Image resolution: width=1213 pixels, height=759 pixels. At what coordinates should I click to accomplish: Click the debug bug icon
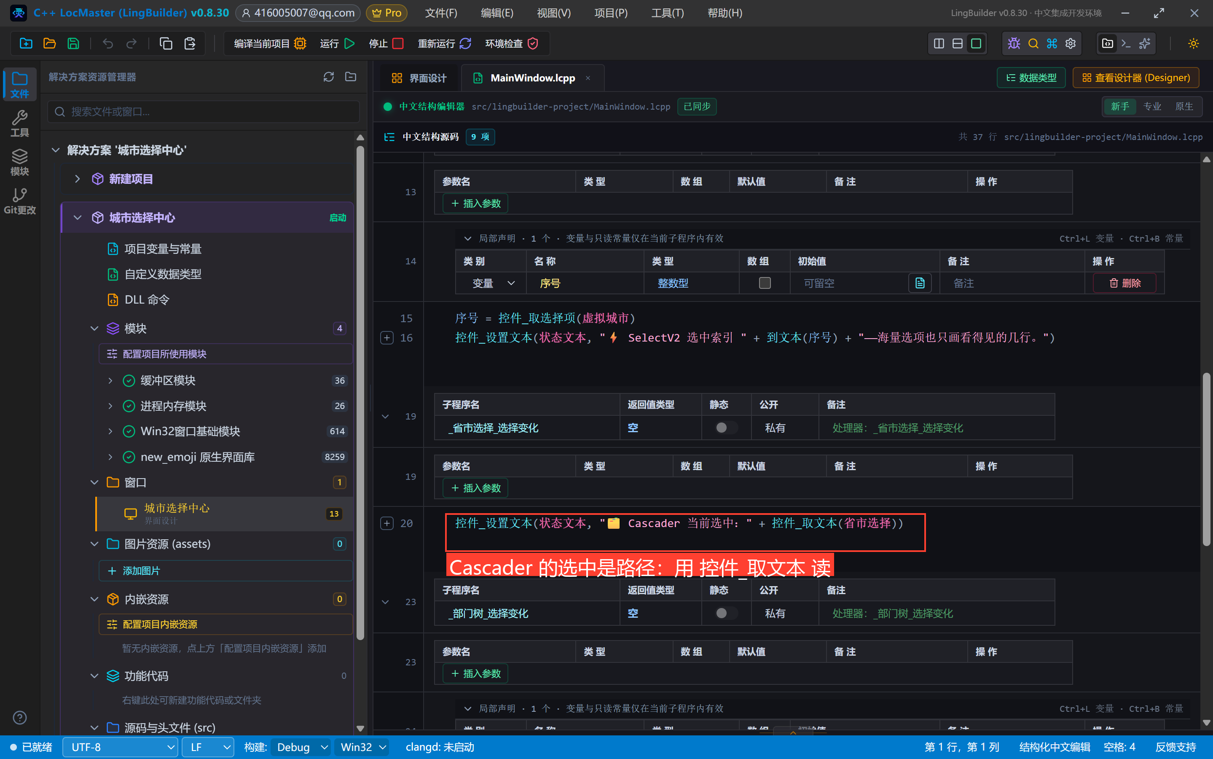tap(1014, 44)
